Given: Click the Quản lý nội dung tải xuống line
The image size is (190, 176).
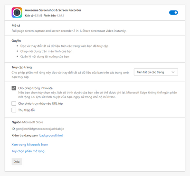Looking at the screenshot, I should tap(45, 56).
